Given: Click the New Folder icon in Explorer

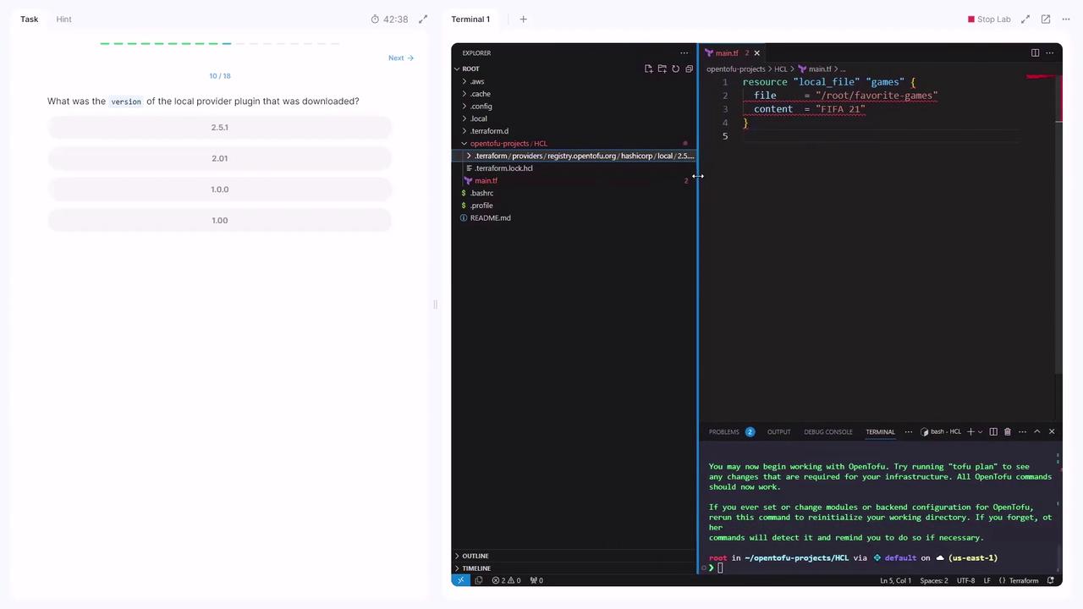Looking at the screenshot, I should click(662, 69).
